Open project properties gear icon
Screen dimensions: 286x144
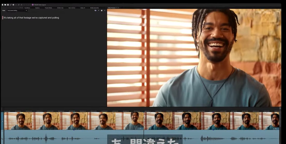tap(13, 5)
